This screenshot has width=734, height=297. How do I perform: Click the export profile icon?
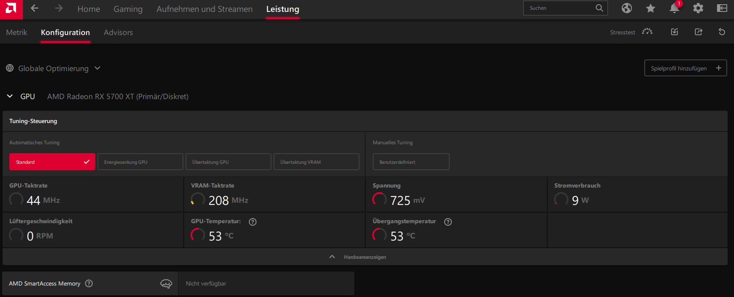pos(698,32)
